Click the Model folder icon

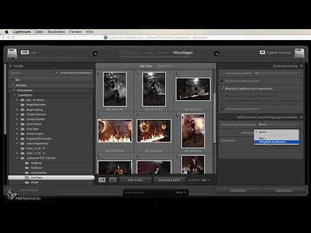[x=27, y=183]
